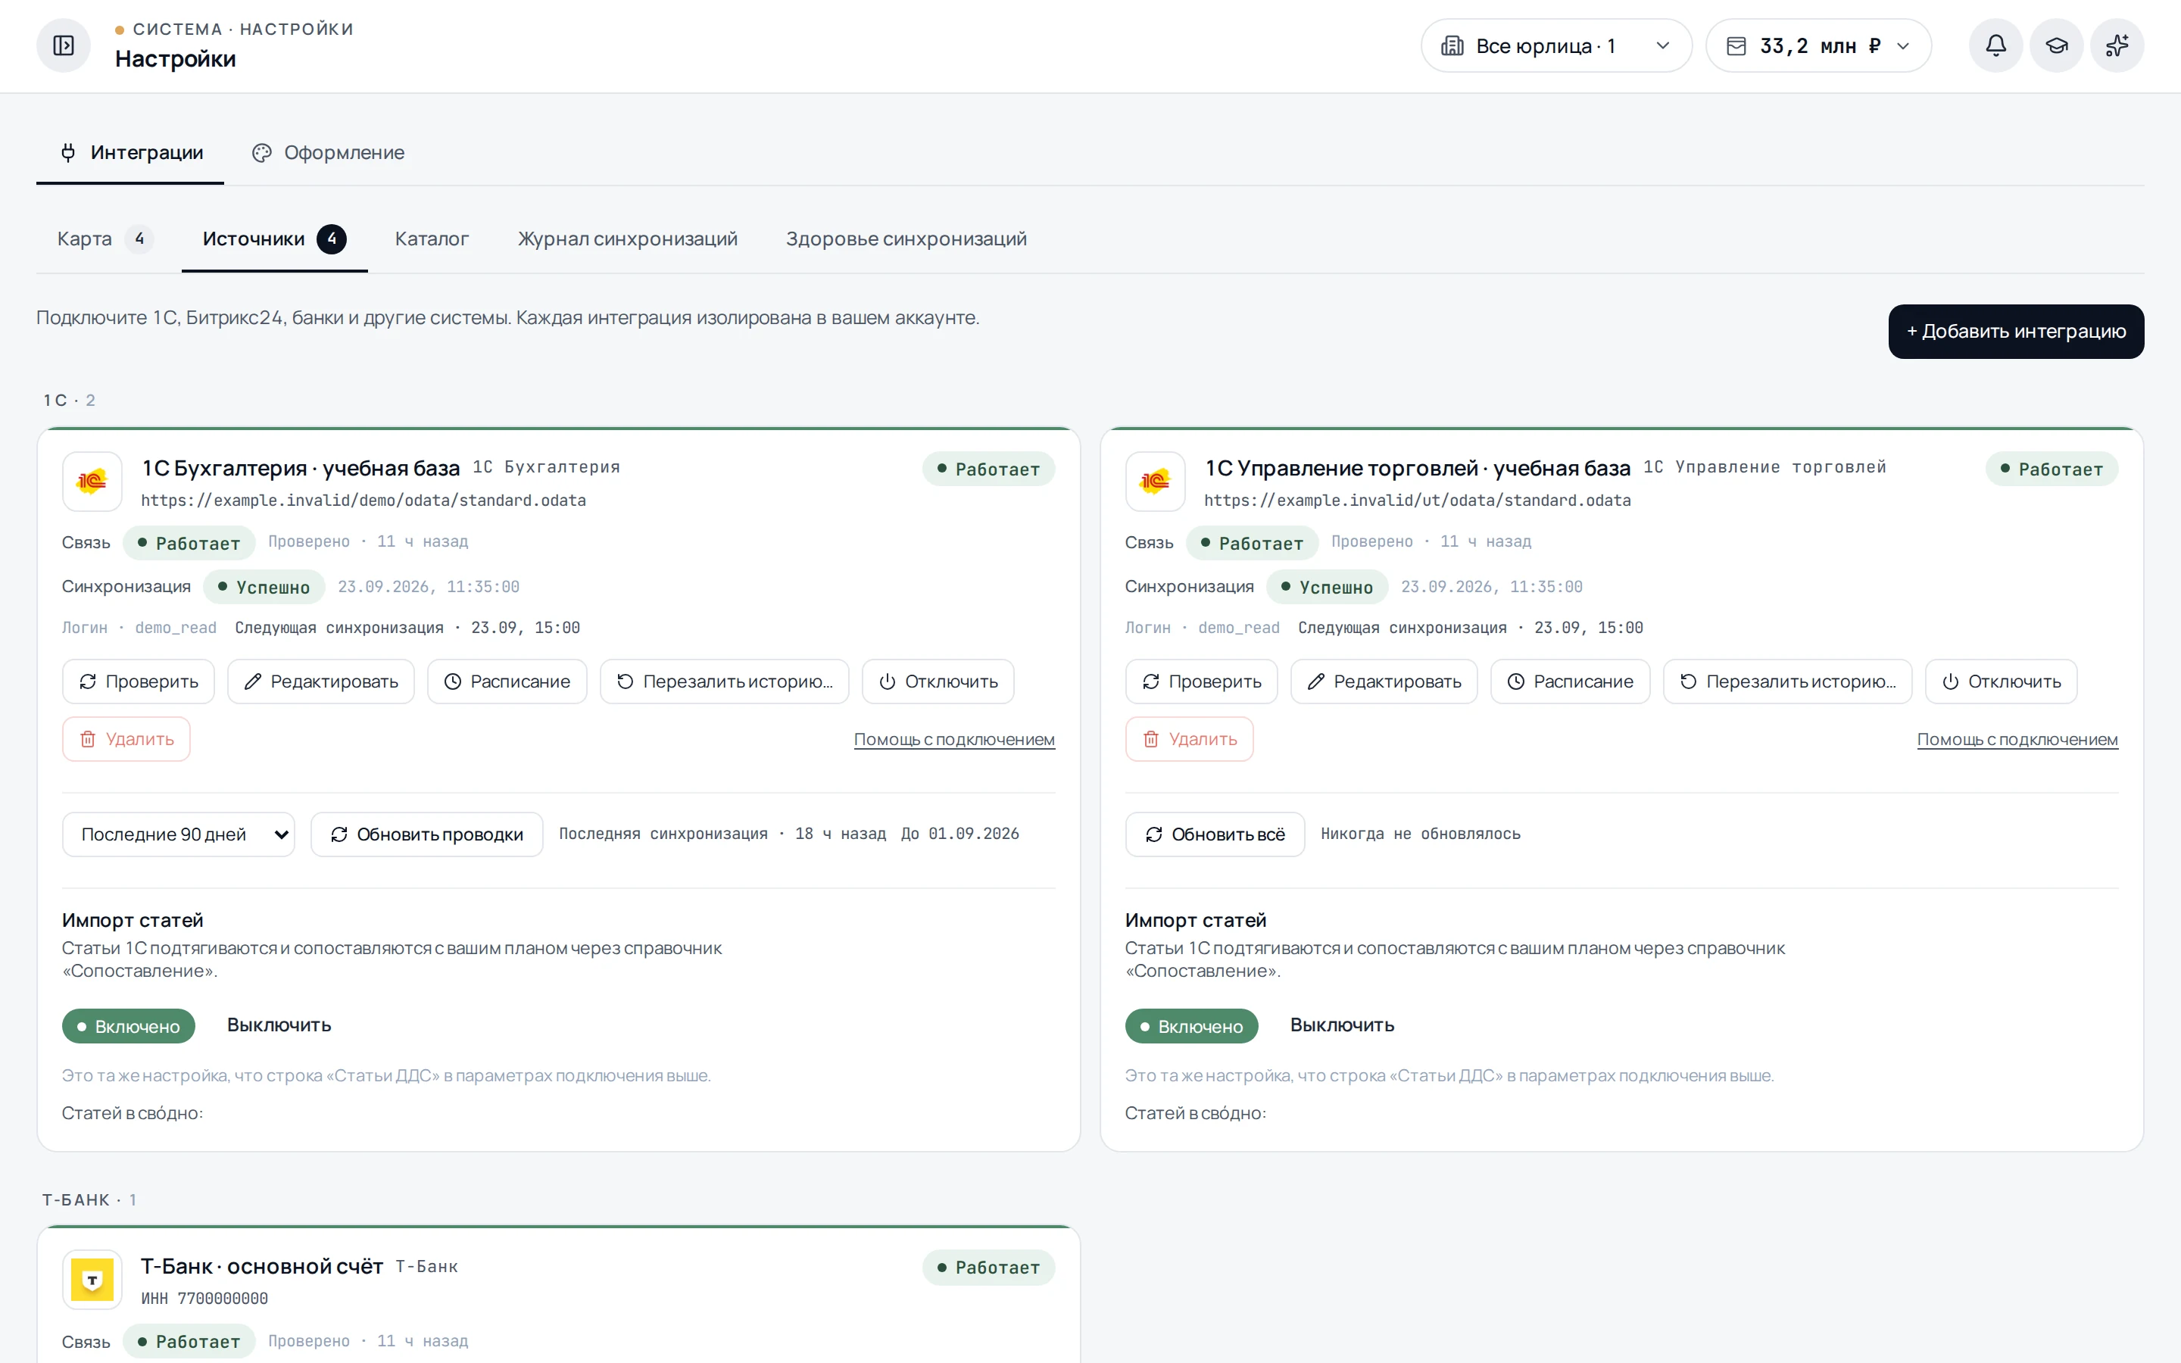Check connection of 1С Управление торговлей
The height and width of the screenshot is (1363, 2181).
pyautogui.click(x=1201, y=681)
